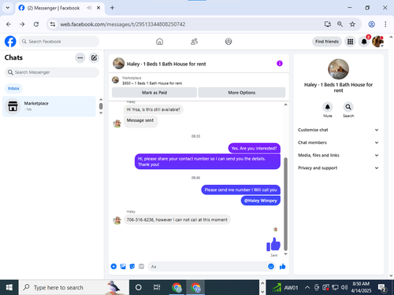Screen dimensions: 394x295
Task: Open the Friends icon in top navigation
Action: [x=194, y=42]
